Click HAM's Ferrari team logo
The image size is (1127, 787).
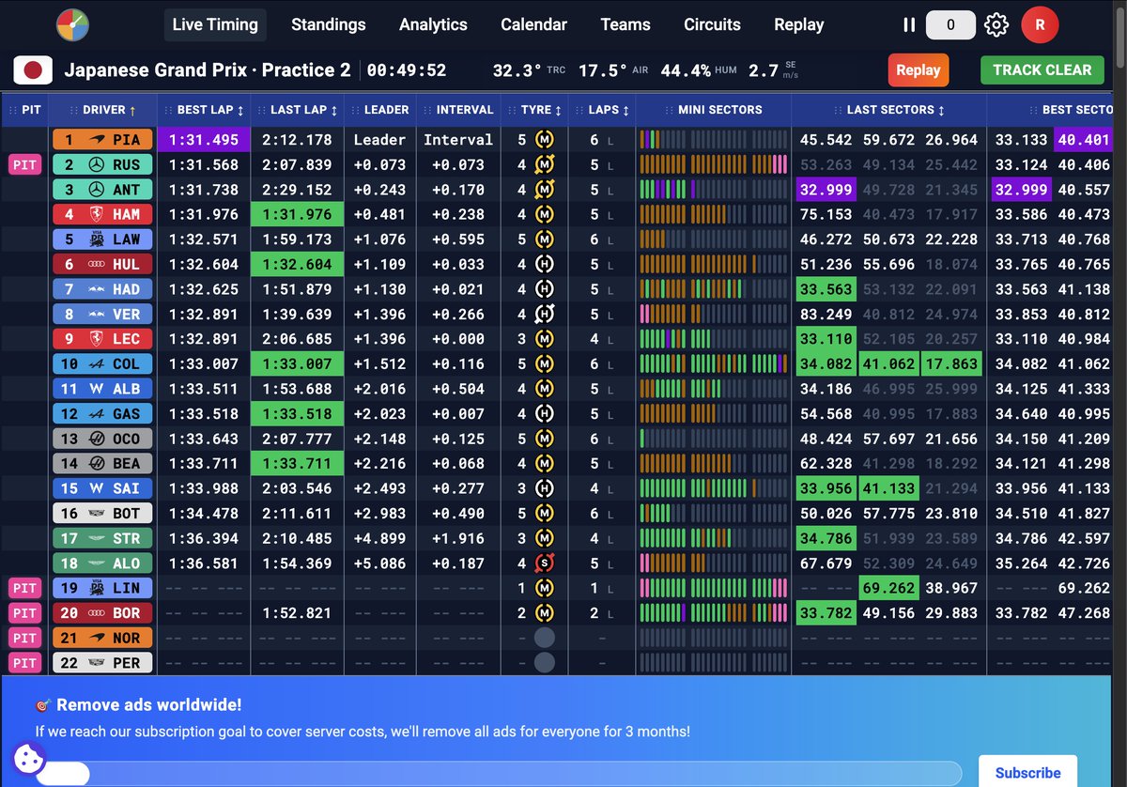coord(95,215)
